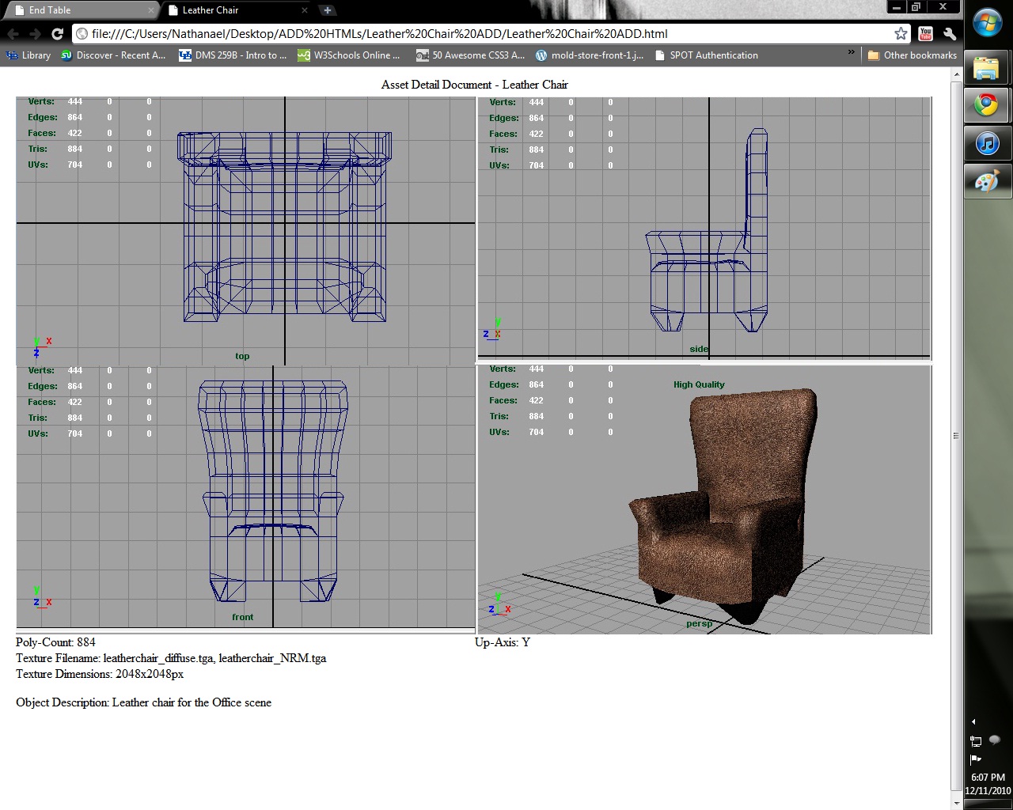
Task: Expand the bookmarks overflow chevron
Action: click(851, 51)
